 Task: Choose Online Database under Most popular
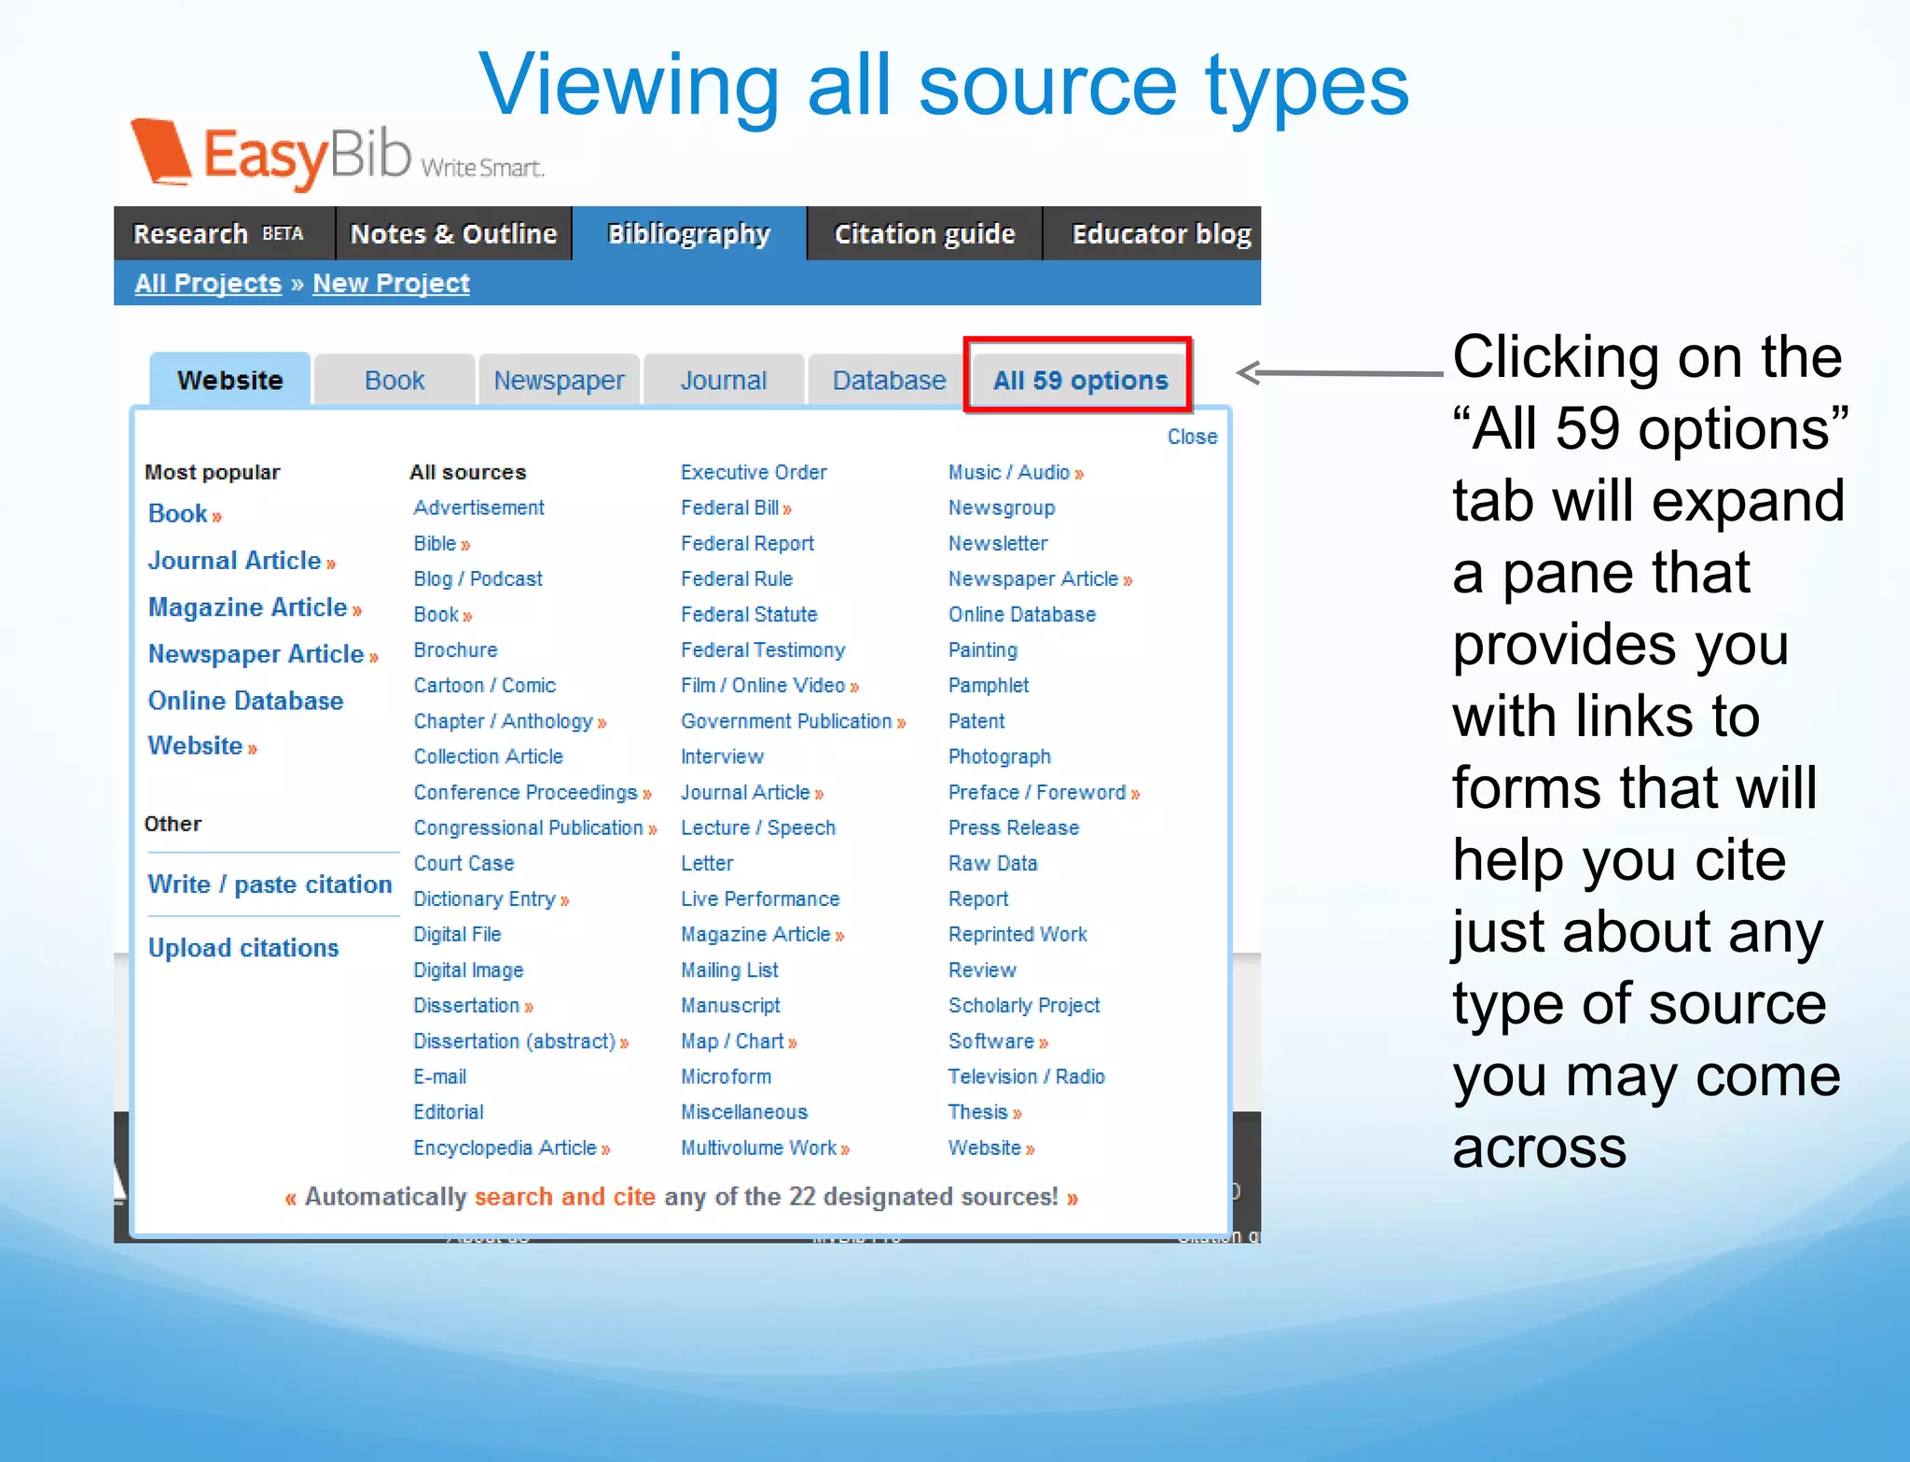click(245, 700)
